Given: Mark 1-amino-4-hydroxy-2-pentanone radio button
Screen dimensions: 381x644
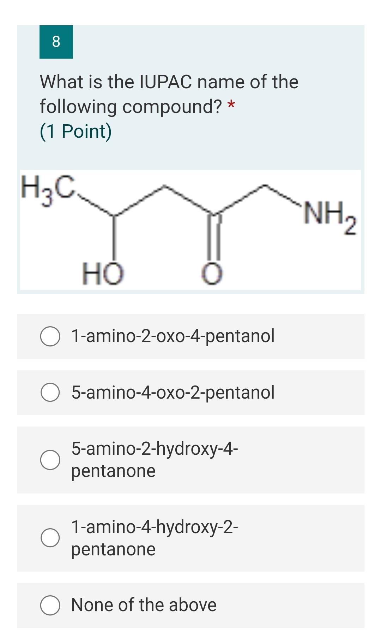Looking at the screenshot, I should [50, 538].
